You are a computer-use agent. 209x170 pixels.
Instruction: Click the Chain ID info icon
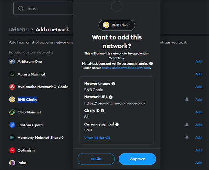coord(103,111)
